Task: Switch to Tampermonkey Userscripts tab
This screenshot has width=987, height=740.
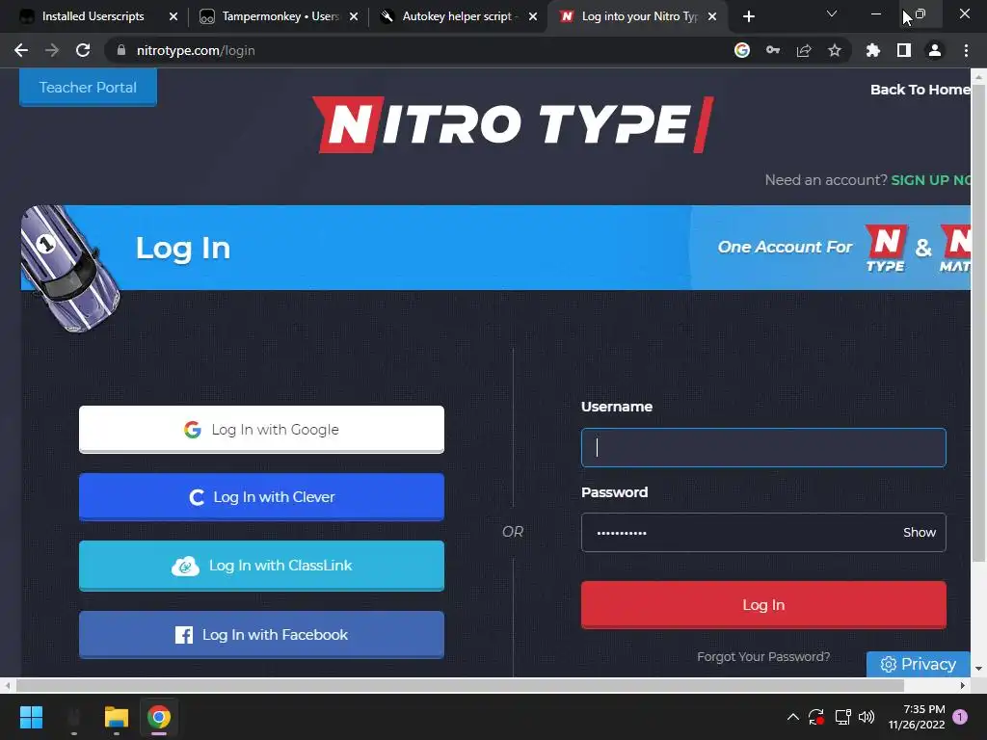Action: [280, 16]
